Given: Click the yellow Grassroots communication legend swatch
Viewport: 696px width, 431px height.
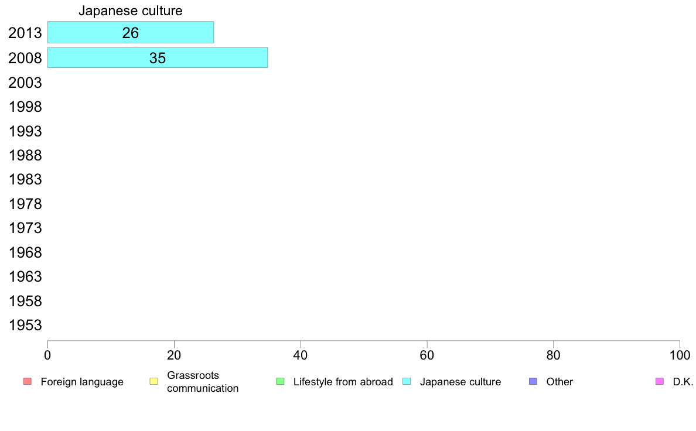Looking at the screenshot, I should 153,382.
